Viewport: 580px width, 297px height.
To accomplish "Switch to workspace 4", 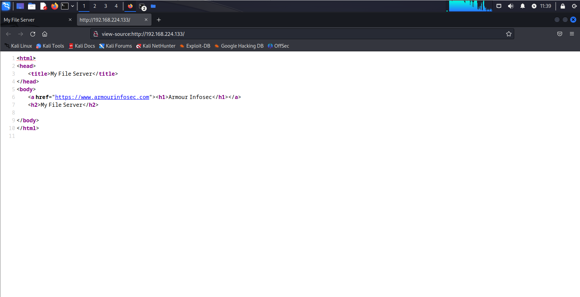I will tap(116, 6).
